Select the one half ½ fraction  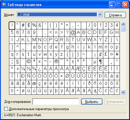pos(29,69)
